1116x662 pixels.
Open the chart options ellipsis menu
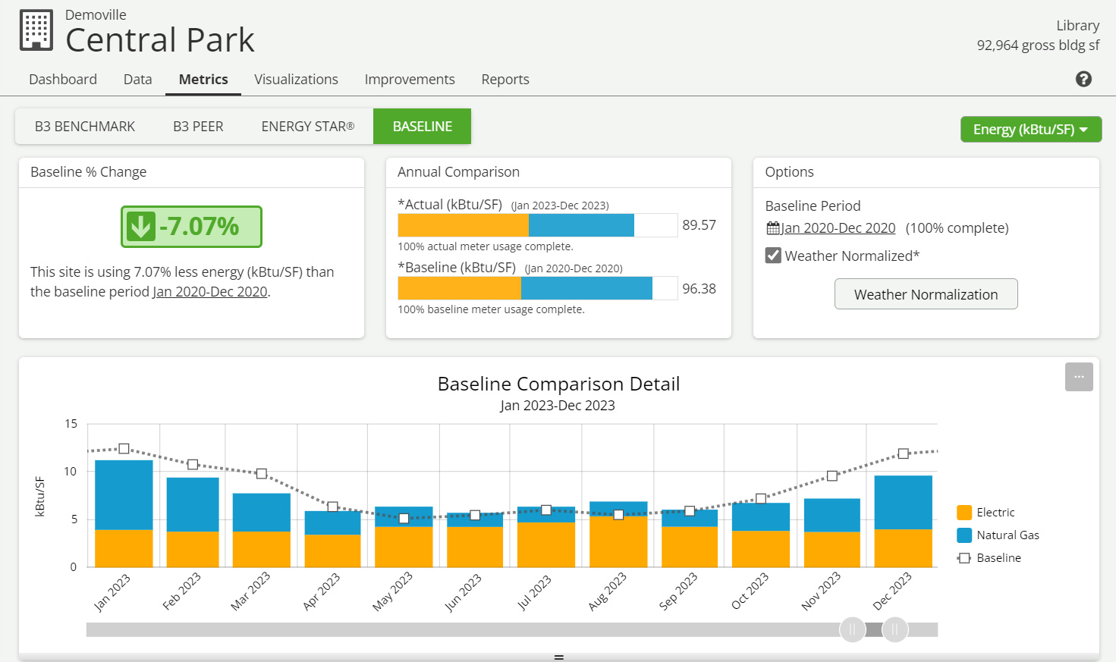1079,377
